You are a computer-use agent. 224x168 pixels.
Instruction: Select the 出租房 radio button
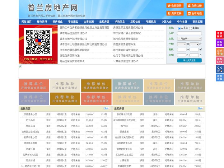click(x=190, y=28)
